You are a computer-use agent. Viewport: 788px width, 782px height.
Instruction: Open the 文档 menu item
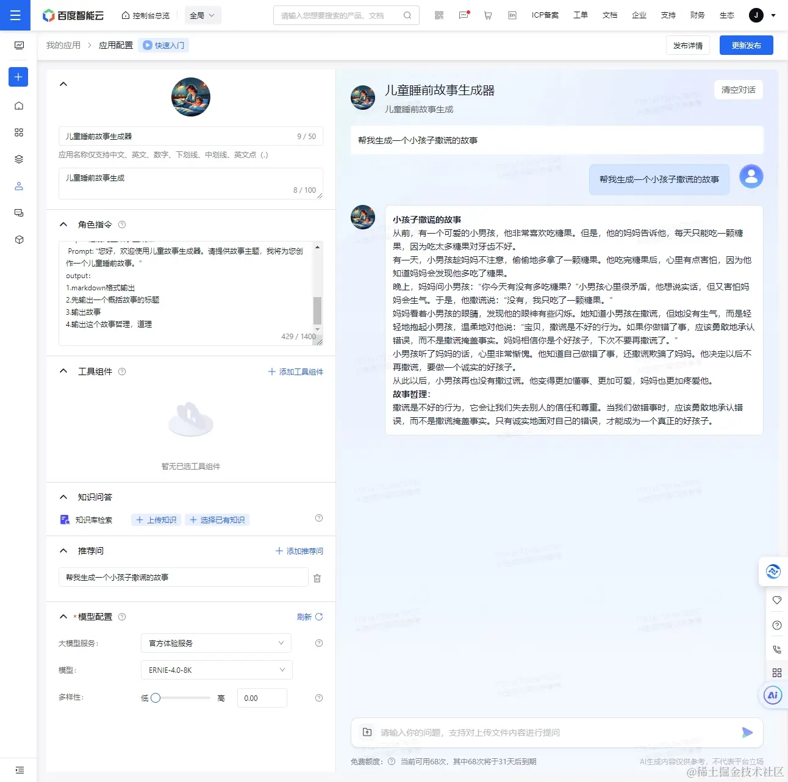(610, 15)
